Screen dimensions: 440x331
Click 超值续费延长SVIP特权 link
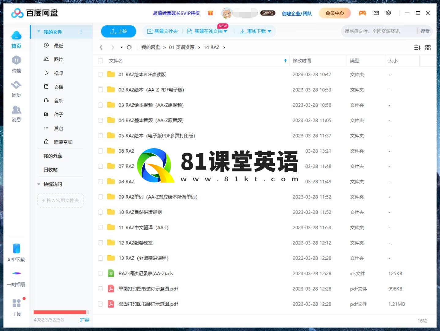pos(176,13)
